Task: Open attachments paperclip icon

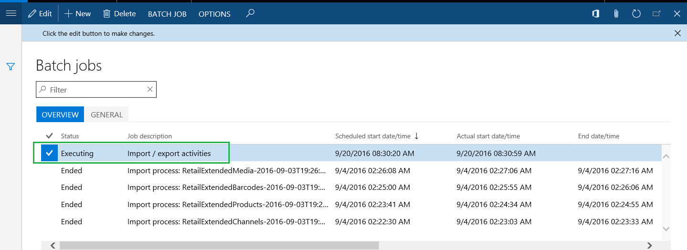Action: [x=616, y=14]
